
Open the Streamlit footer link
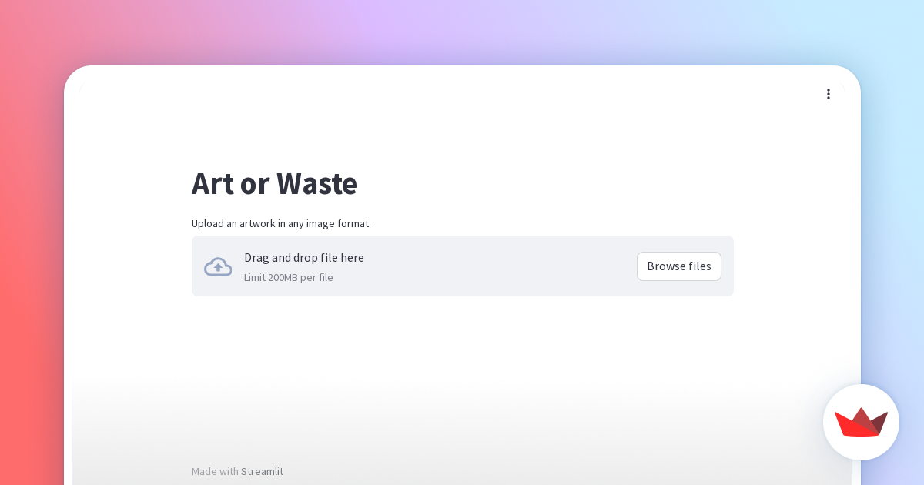coord(262,471)
